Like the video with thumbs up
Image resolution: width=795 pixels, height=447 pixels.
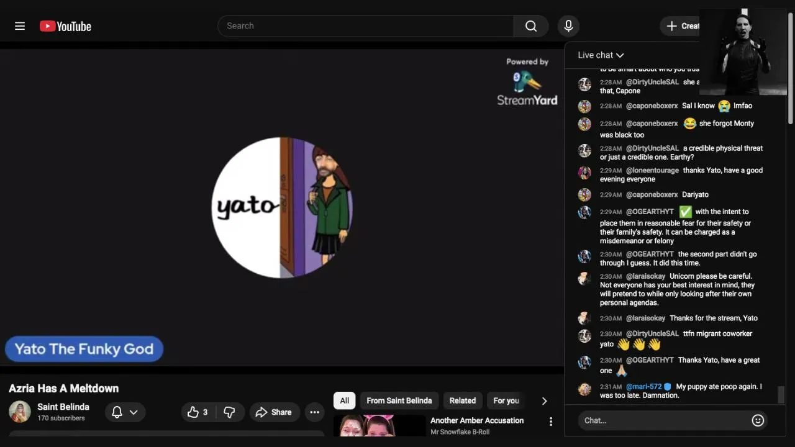pos(198,412)
